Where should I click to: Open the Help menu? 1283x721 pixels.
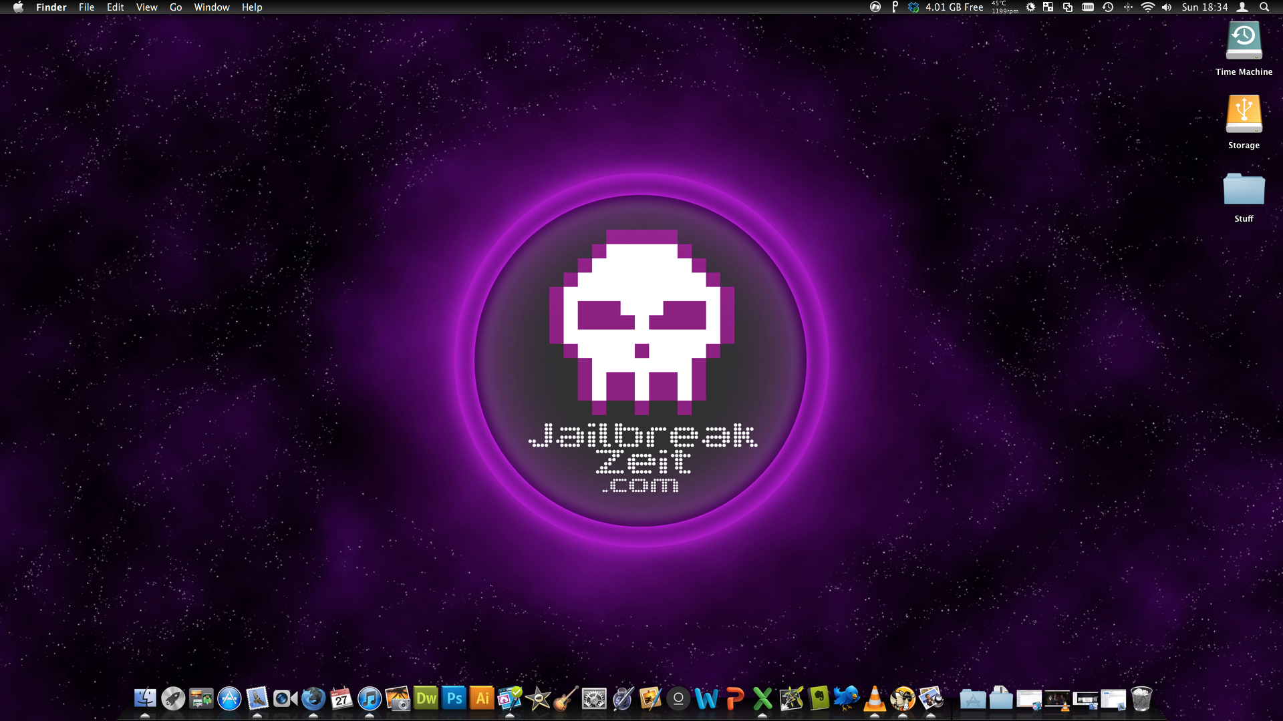coord(252,7)
